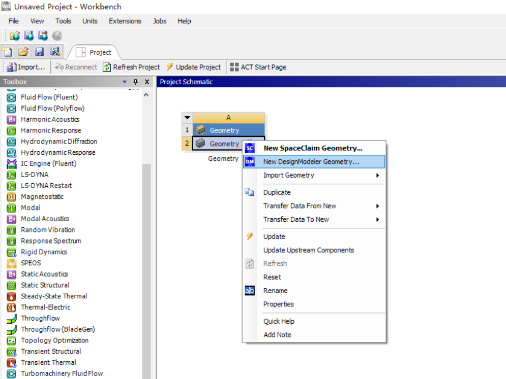
Task: Click the Transient Thermal icon
Action: coord(11,363)
